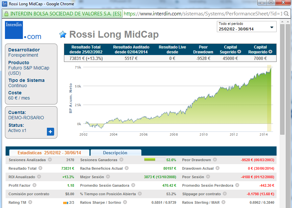Image resolution: width=292 pixels, height=208 pixels.
Task: Click the info icon beside Sesiones Ganadoras
Action: coord(121,160)
